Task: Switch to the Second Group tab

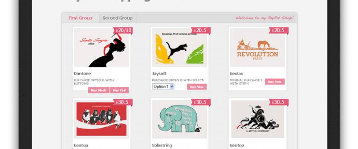Action: pos(117,18)
